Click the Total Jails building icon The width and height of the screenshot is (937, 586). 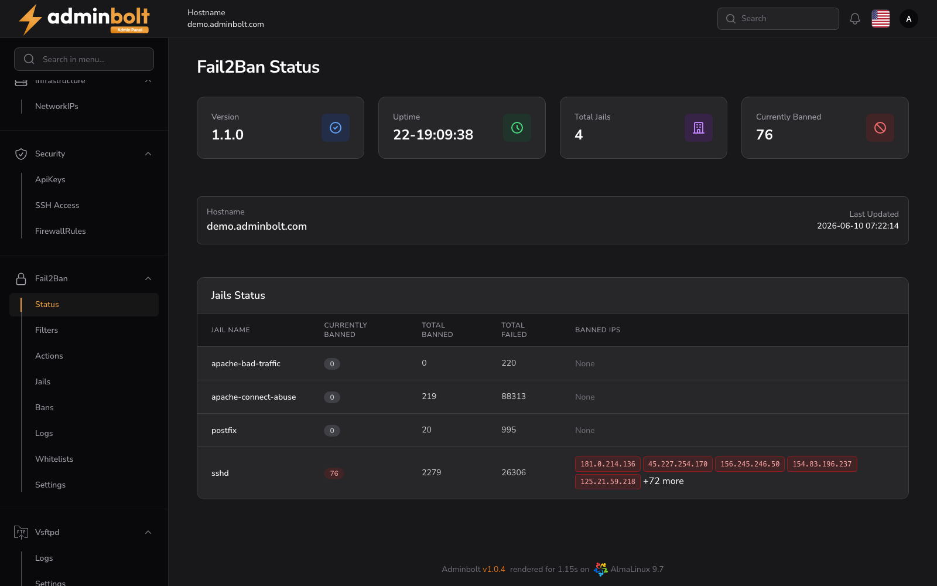pyautogui.click(x=699, y=128)
